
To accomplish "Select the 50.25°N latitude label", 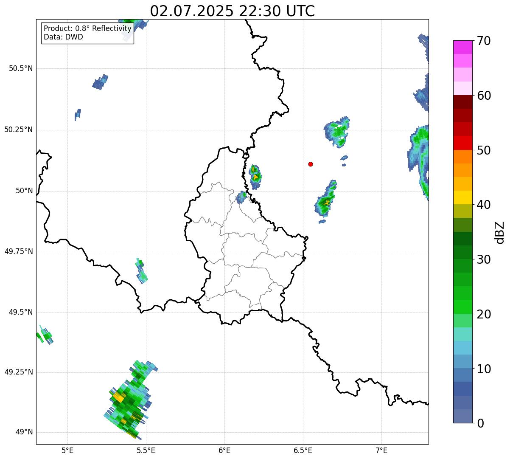I will pyautogui.click(x=19, y=130).
